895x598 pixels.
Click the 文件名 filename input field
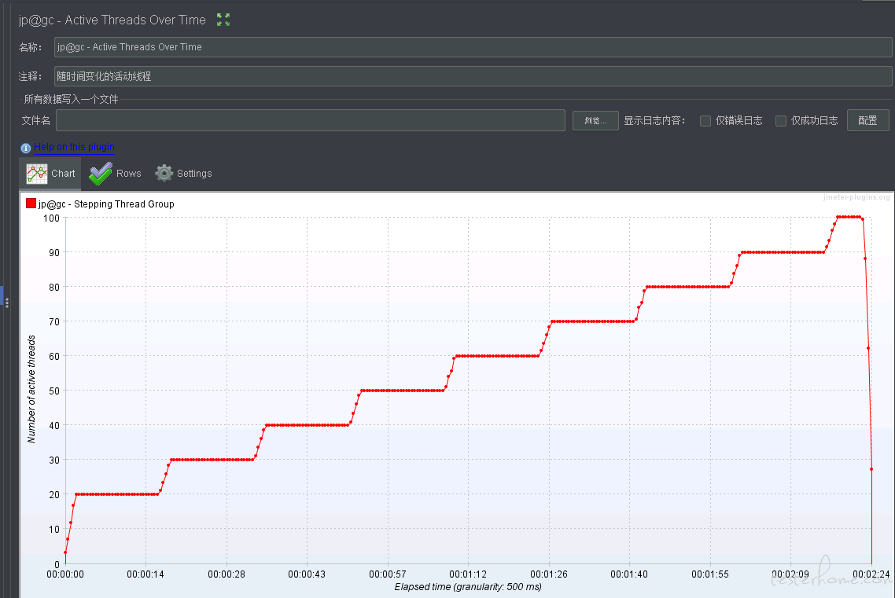tap(311, 120)
